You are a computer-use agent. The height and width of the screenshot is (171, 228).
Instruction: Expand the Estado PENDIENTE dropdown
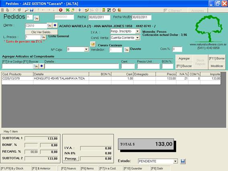click(x=175, y=161)
